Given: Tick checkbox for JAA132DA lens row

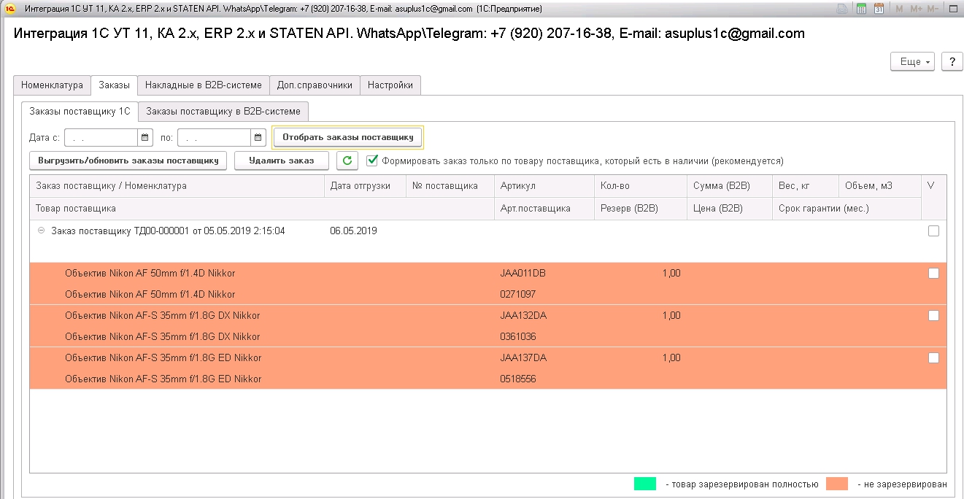Looking at the screenshot, I should (x=933, y=316).
